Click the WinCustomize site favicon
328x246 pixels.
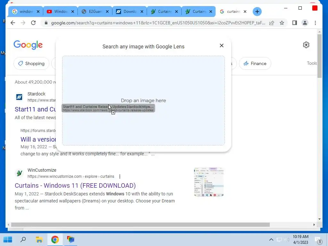pyautogui.click(x=19, y=173)
